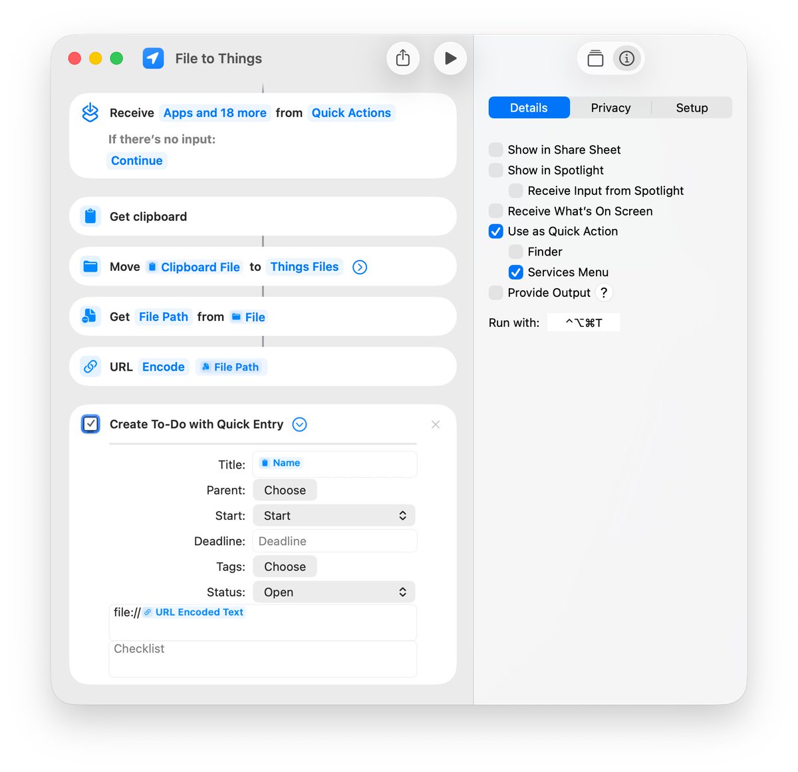Click the Receive action input icon
Image resolution: width=798 pixels, height=772 pixels.
(90, 112)
